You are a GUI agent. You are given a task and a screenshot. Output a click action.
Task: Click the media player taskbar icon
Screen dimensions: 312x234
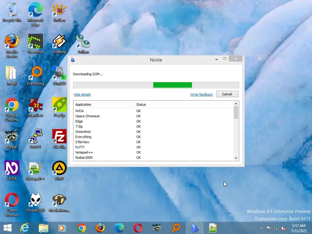click(62, 228)
